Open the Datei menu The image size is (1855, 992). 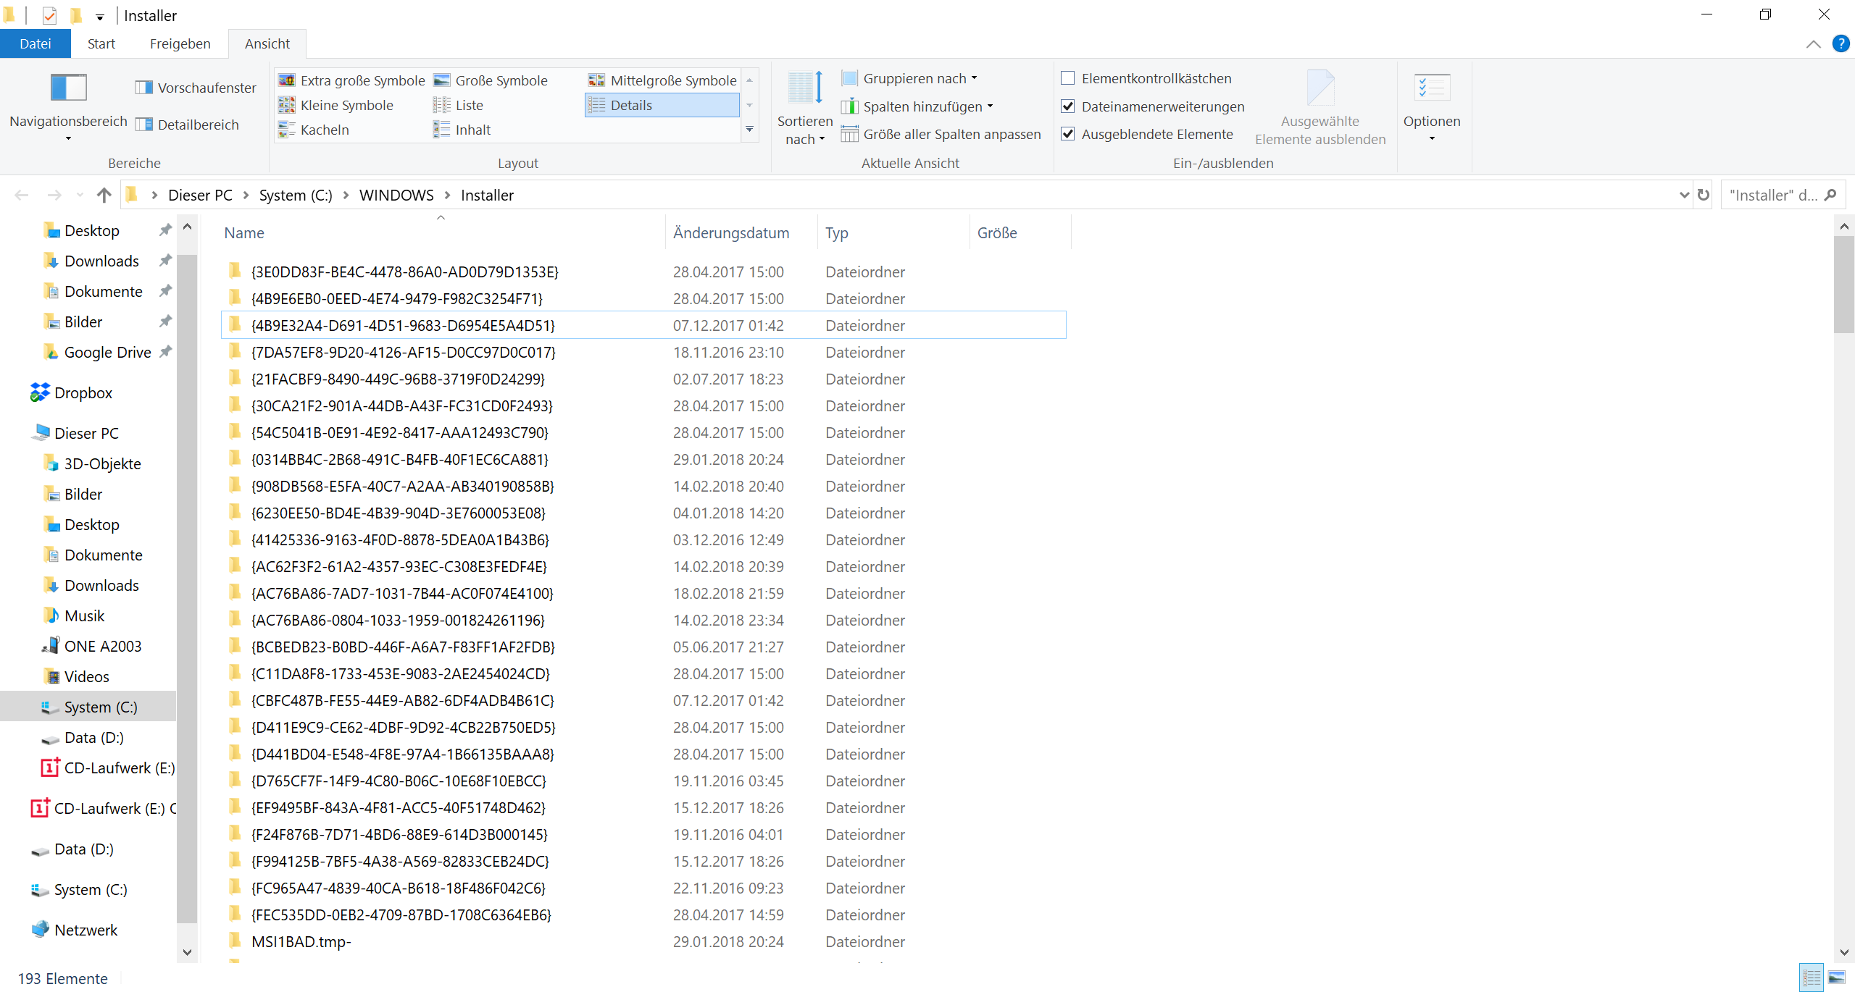[x=36, y=43]
